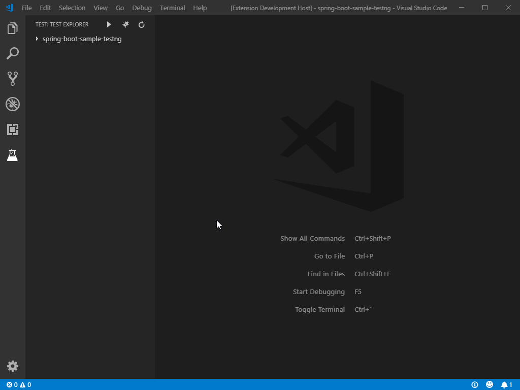520x390 pixels.
Task: Open the Manage gear icon
Action: tap(12, 366)
